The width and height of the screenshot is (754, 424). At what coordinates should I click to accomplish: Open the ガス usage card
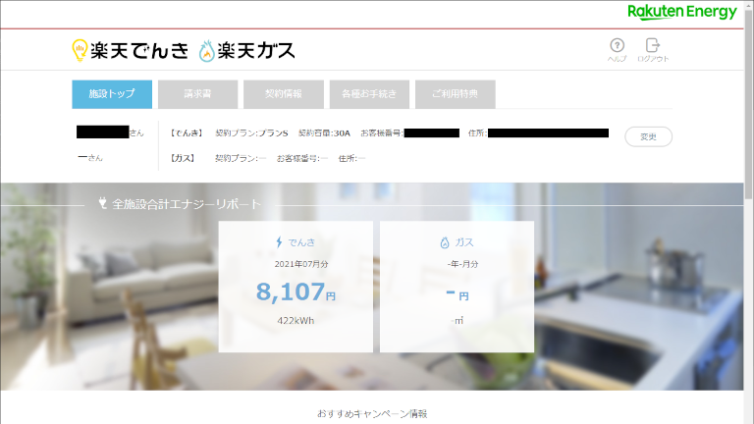(x=457, y=287)
